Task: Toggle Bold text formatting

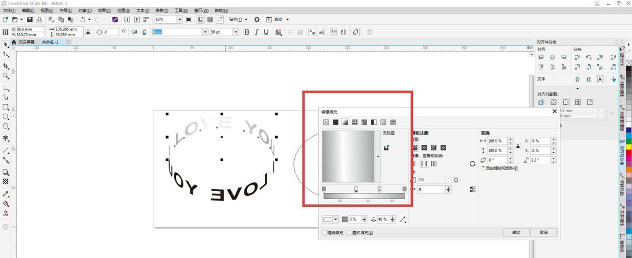Action: coord(246,32)
